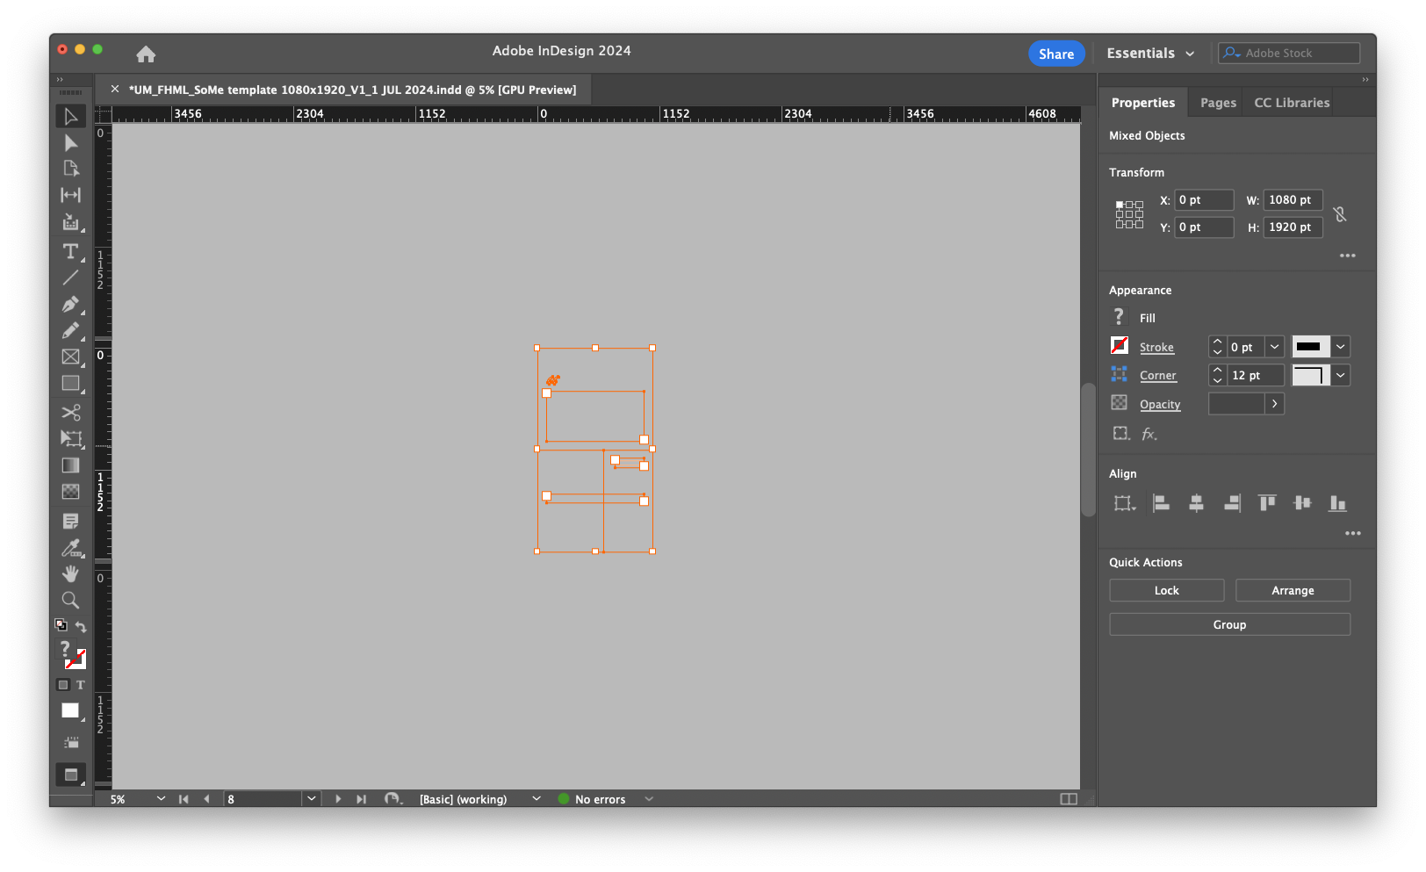Select the Line tool
The height and width of the screenshot is (872, 1426).
[x=70, y=278]
